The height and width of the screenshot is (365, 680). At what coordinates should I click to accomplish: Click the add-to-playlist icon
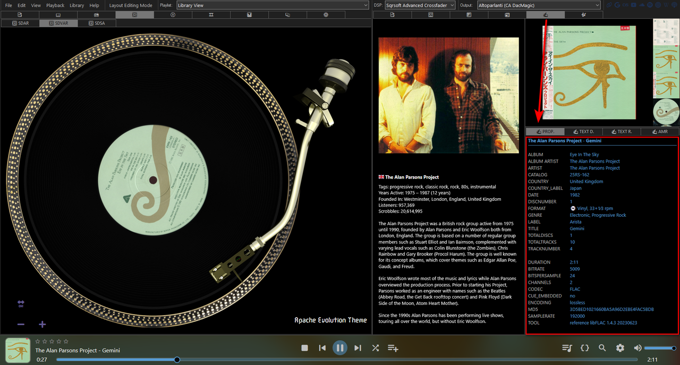click(393, 347)
